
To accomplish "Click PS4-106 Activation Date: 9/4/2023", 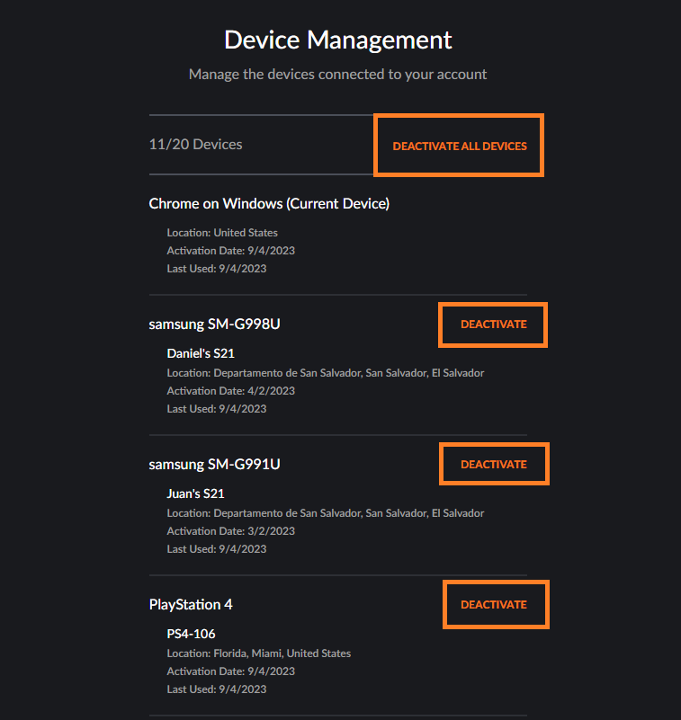I will [x=230, y=671].
